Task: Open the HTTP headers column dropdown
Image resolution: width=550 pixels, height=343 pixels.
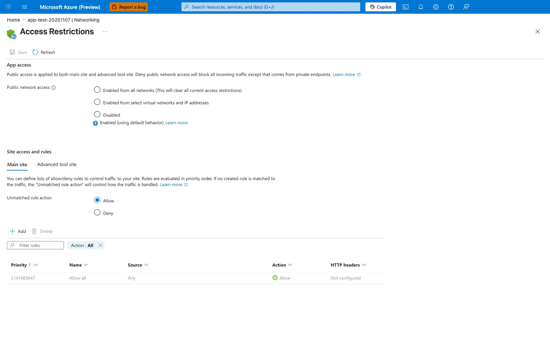Action: (364, 265)
